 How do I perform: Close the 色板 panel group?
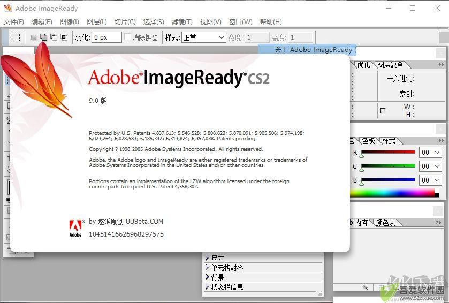440,129
